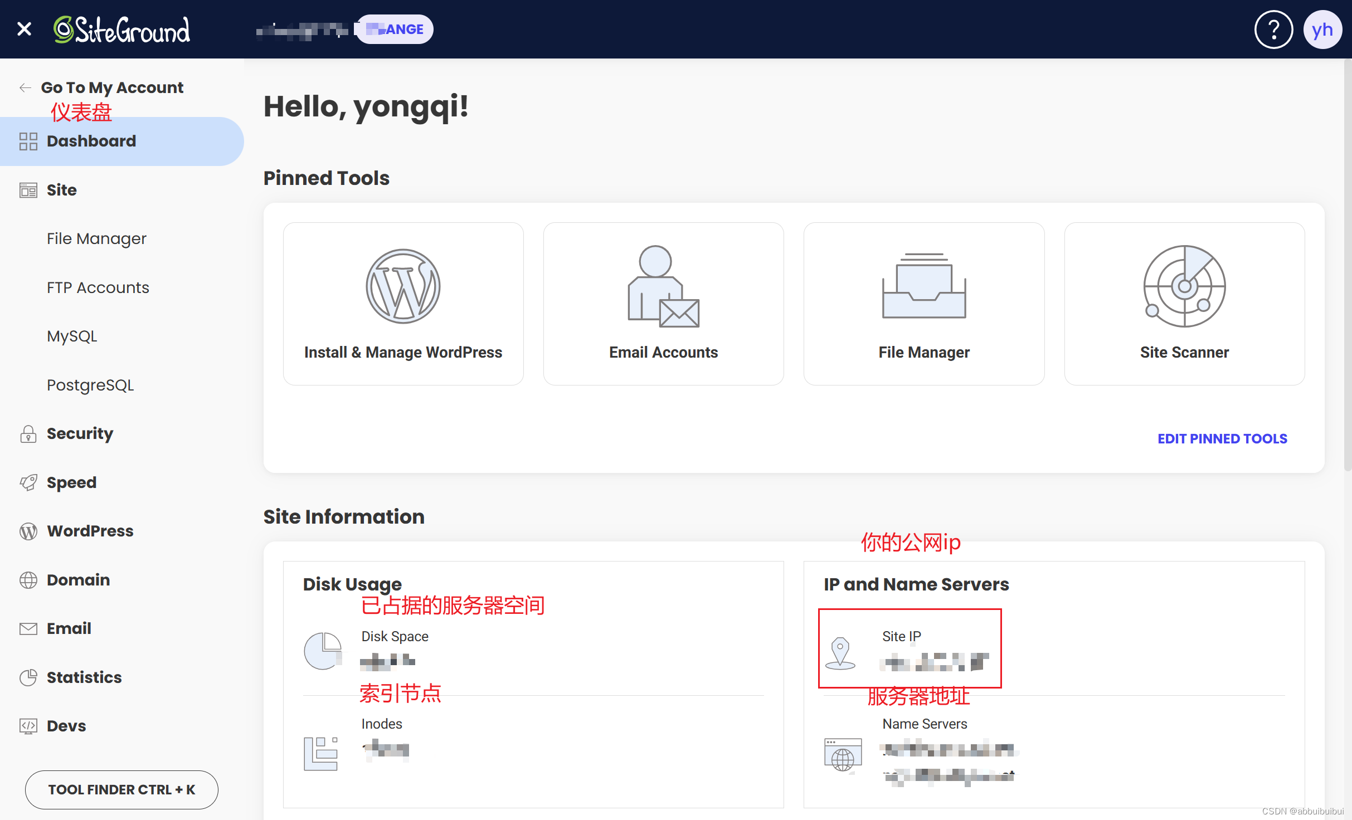Expand the Security sidebar section

[x=80, y=433]
